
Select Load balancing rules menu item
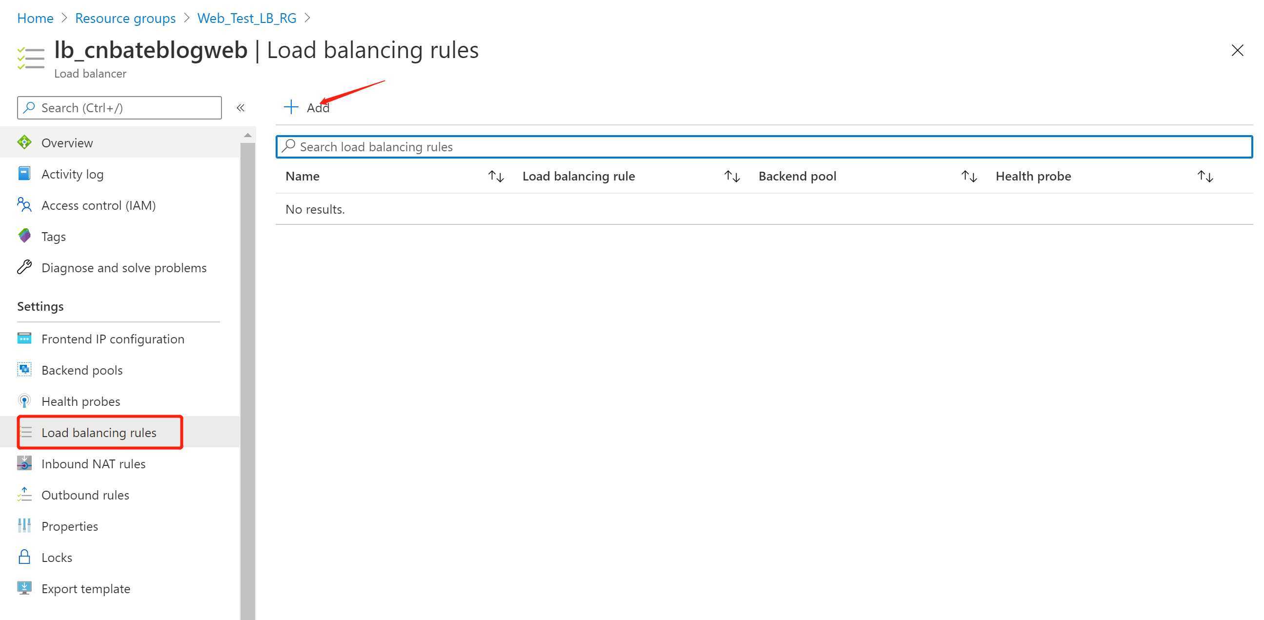(x=120, y=432)
